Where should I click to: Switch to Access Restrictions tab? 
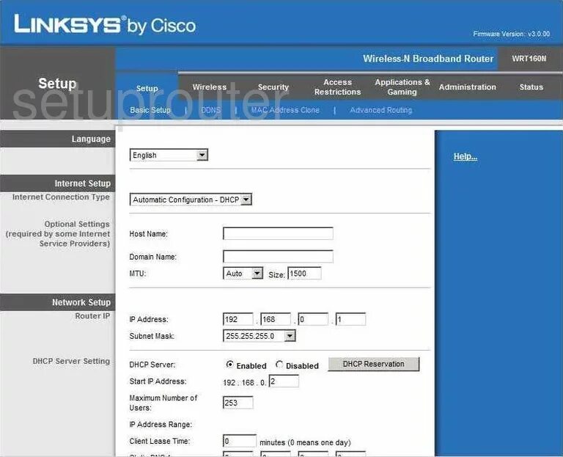click(x=337, y=87)
